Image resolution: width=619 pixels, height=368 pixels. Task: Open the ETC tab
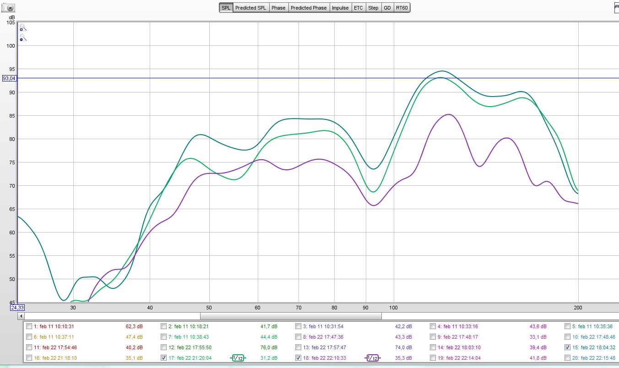358,8
